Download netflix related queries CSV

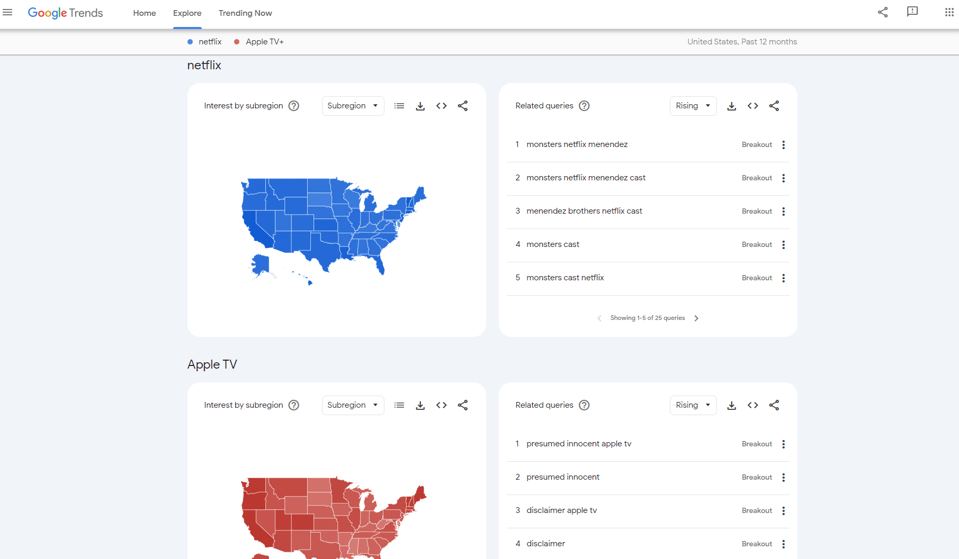pos(732,106)
